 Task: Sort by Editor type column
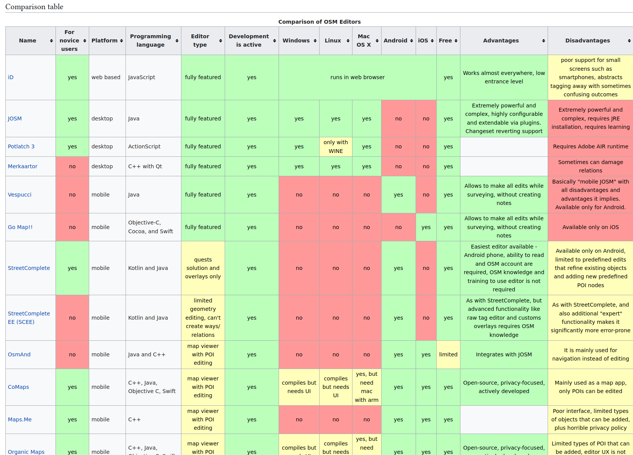220,41
